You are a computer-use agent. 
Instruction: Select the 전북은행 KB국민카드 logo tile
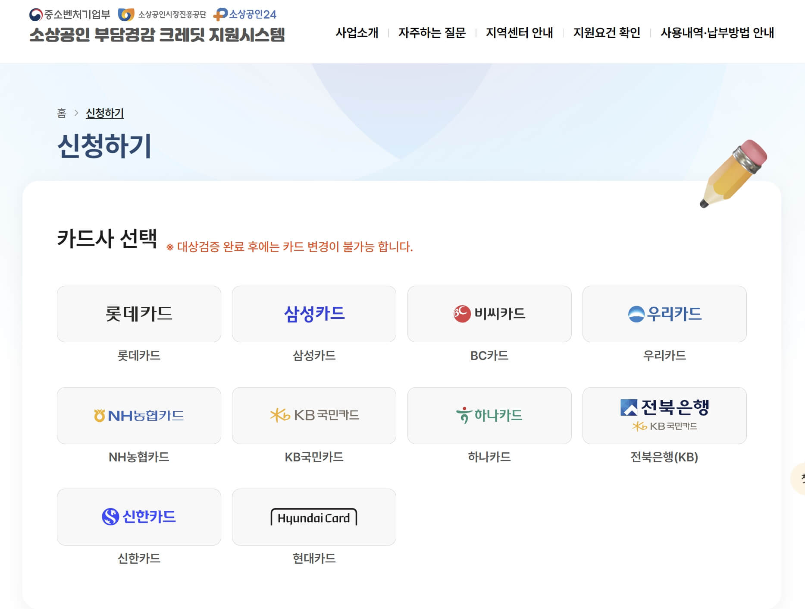click(x=664, y=415)
